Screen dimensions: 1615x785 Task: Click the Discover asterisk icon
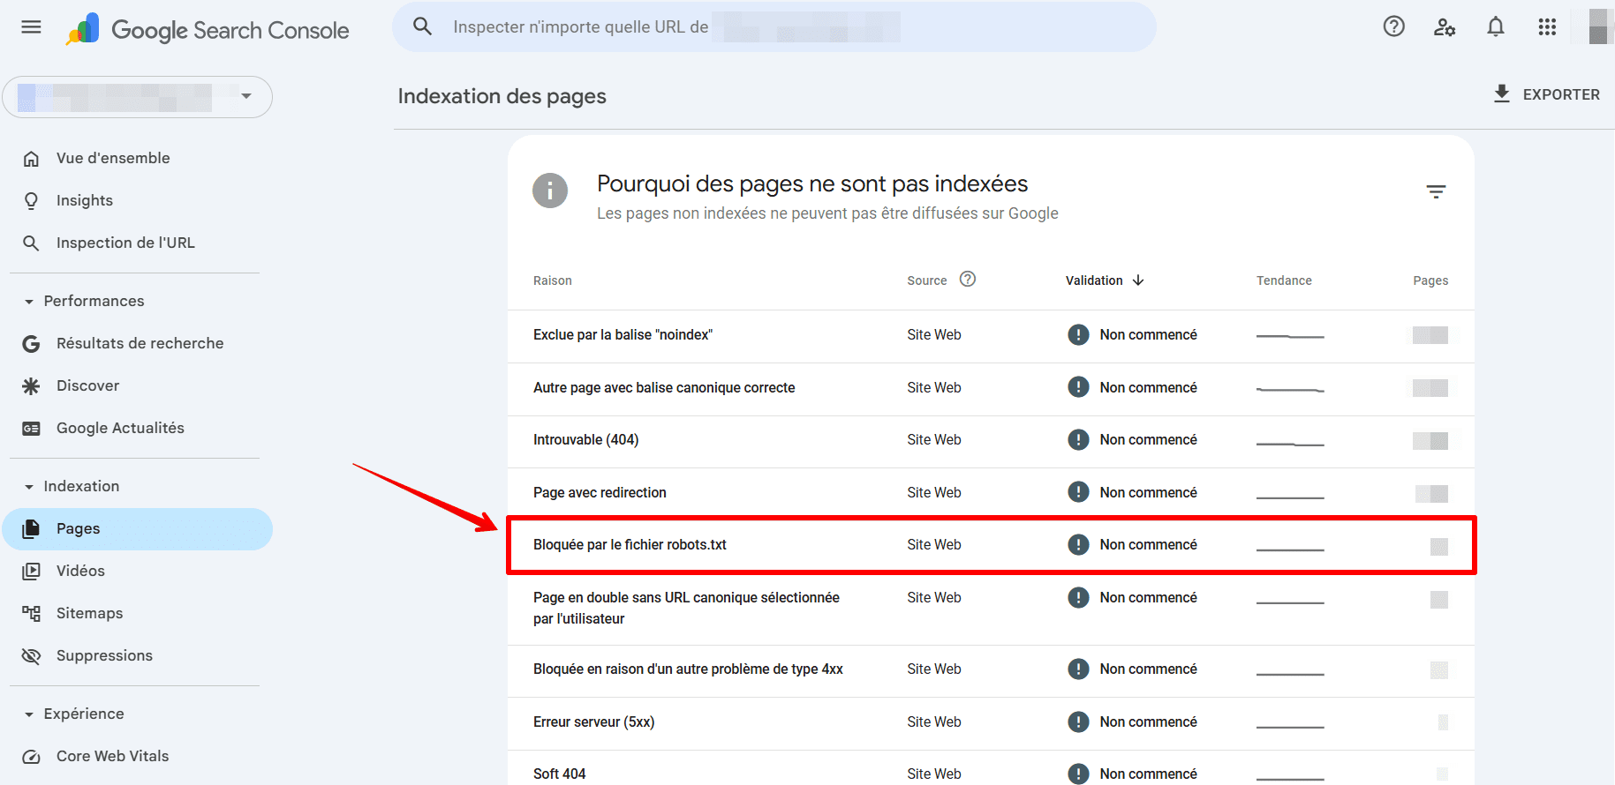coord(31,386)
